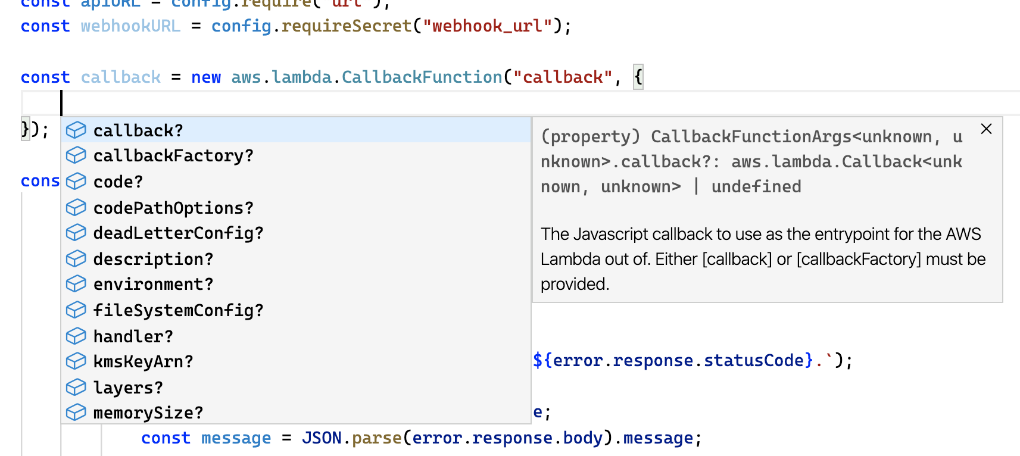Pick the code? completion item
Viewport: 1020px width, 456px height.
(296, 181)
